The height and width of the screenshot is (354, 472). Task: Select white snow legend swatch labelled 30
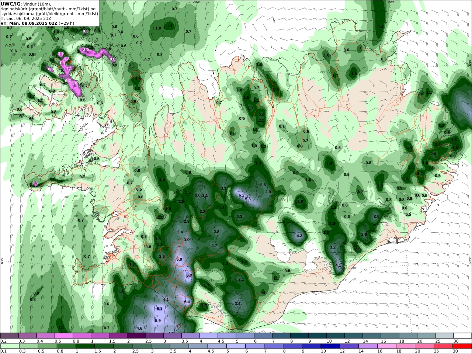pos(462,336)
